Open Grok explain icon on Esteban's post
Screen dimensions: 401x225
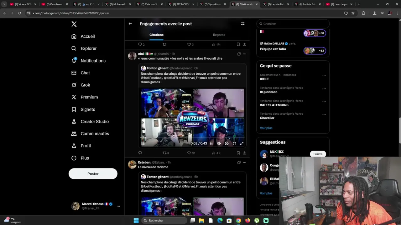coord(239,162)
